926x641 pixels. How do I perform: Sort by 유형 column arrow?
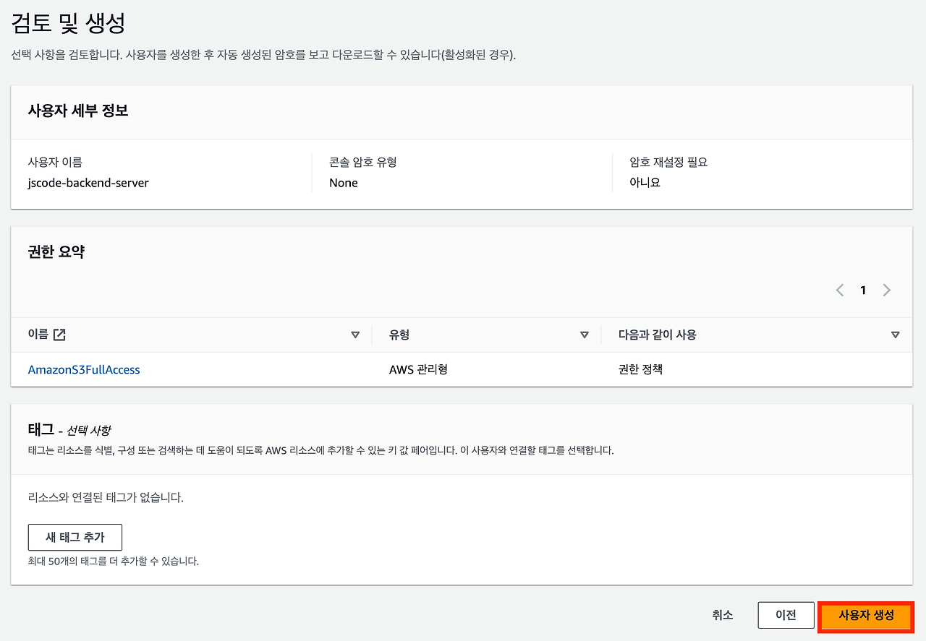(585, 335)
